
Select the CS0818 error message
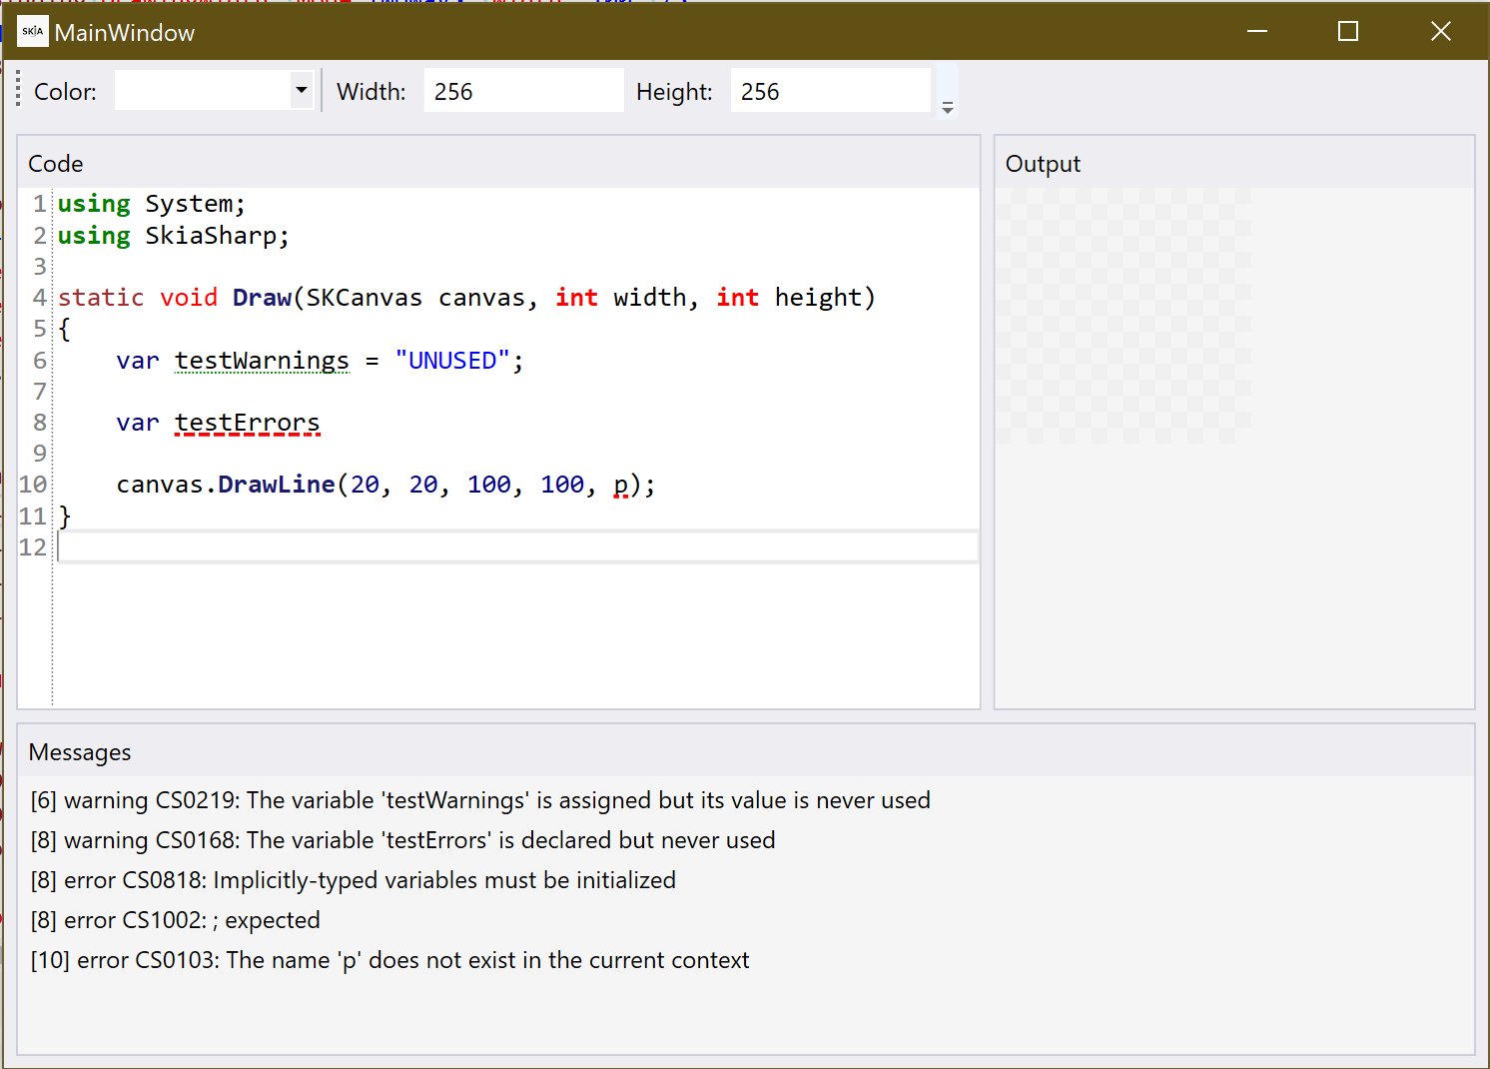353,880
